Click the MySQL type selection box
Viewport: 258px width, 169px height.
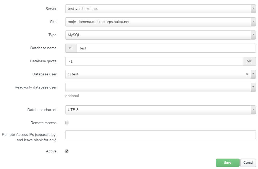pos(158,35)
